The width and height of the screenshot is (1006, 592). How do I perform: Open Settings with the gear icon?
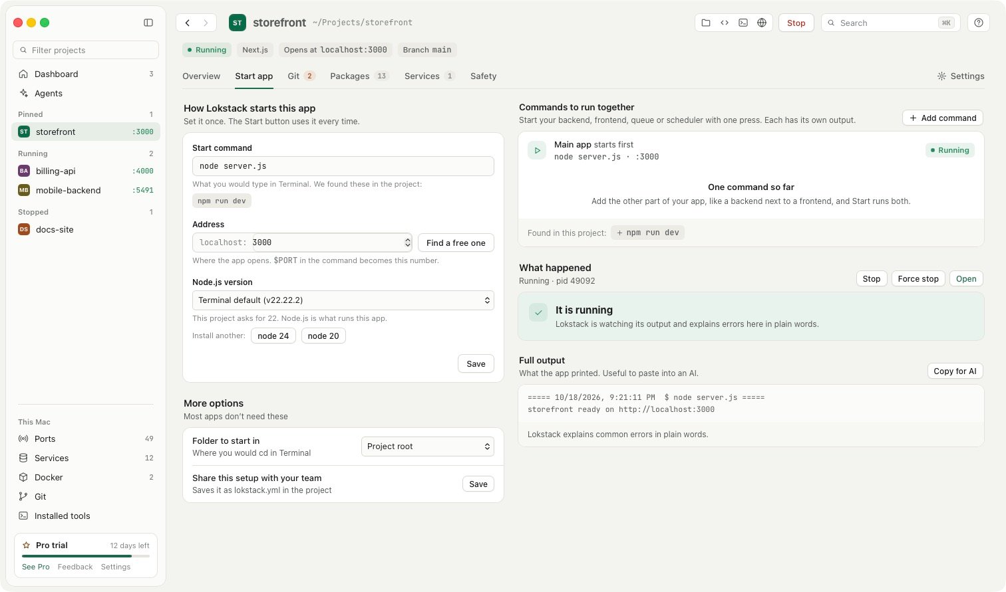(x=961, y=76)
